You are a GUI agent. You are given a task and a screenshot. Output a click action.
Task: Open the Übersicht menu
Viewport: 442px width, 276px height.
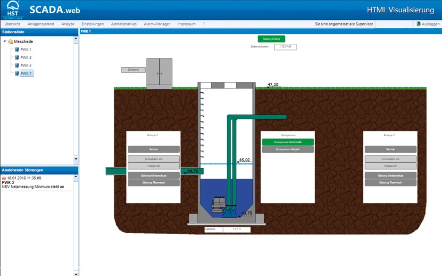[x=12, y=24]
